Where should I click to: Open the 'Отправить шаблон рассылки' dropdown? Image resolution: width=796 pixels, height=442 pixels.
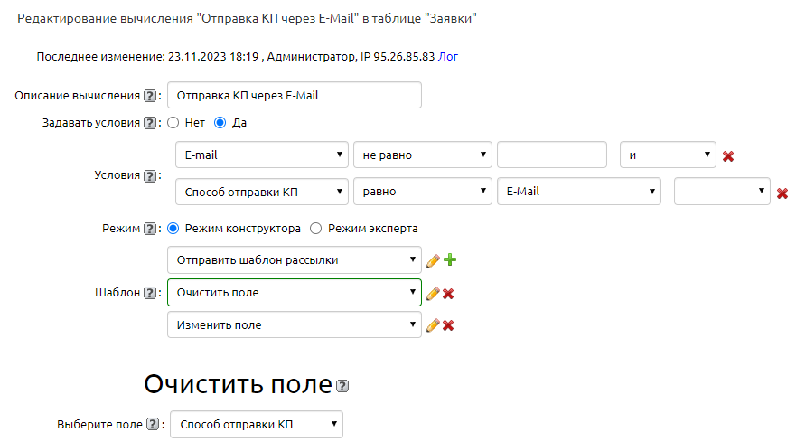click(295, 260)
